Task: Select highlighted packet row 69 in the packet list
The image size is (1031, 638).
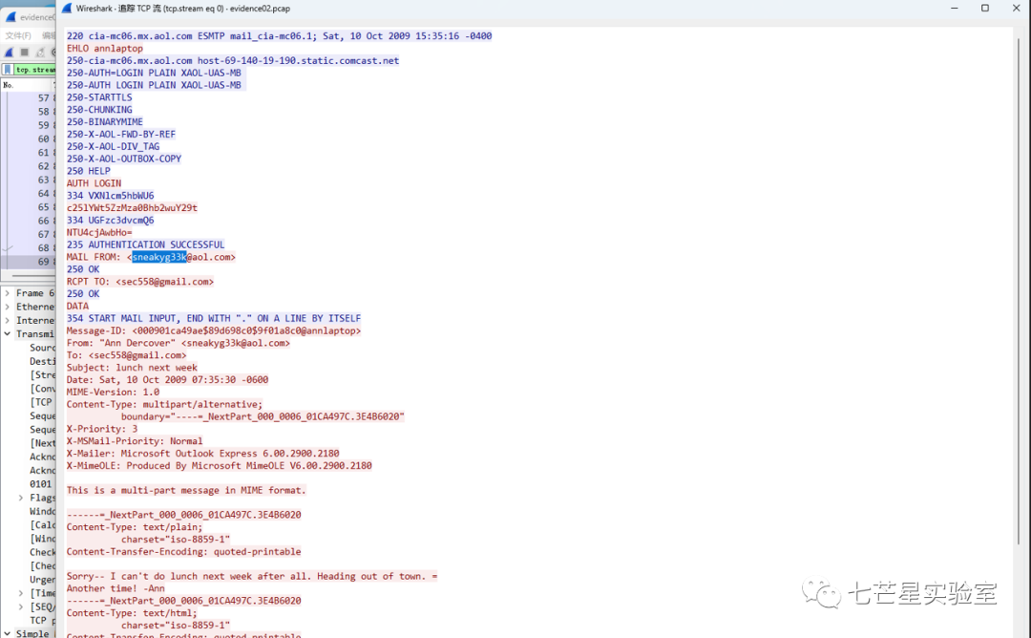Action: click(29, 262)
